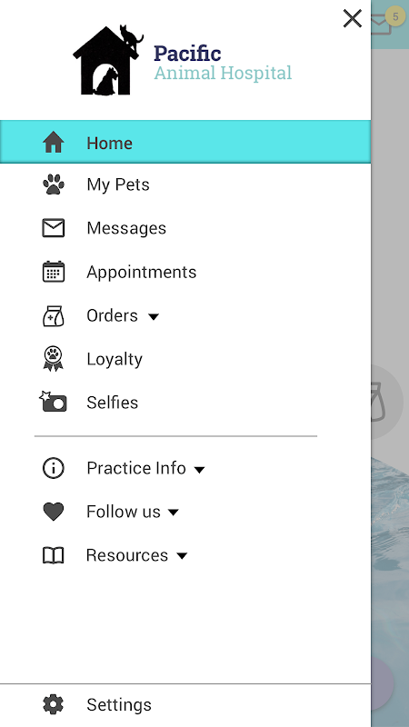409x727 pixels.
Task: Tap the paw print My Pets icon
Action: 54,184
